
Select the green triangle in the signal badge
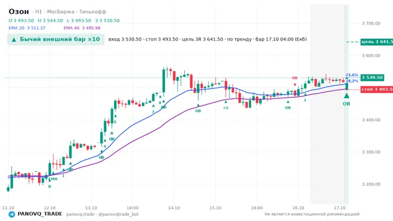[x=14, y=39]
